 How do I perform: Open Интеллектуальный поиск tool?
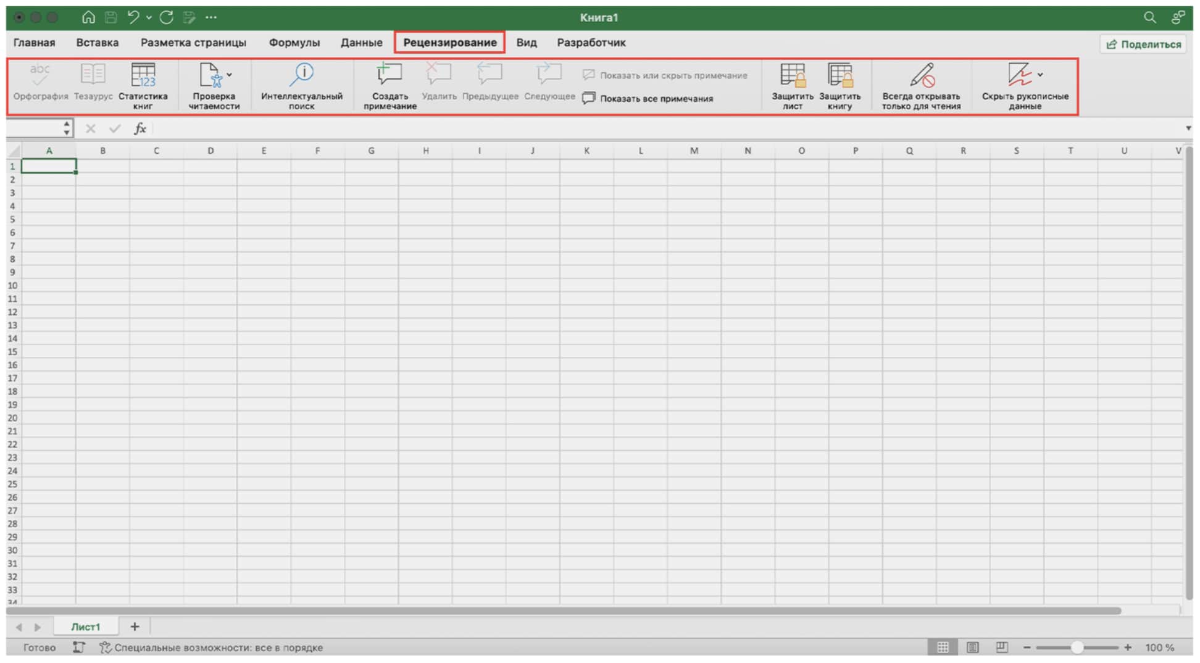click(302, 76)
